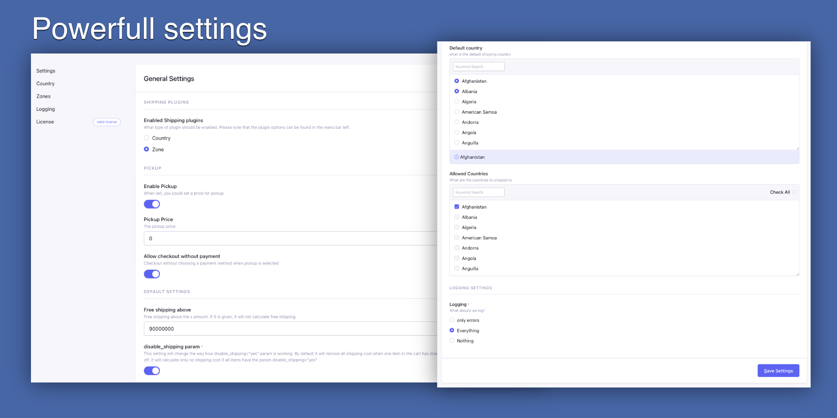
Task: Click resize handle of Allowed Countries list
Action: tap(798, 274)
